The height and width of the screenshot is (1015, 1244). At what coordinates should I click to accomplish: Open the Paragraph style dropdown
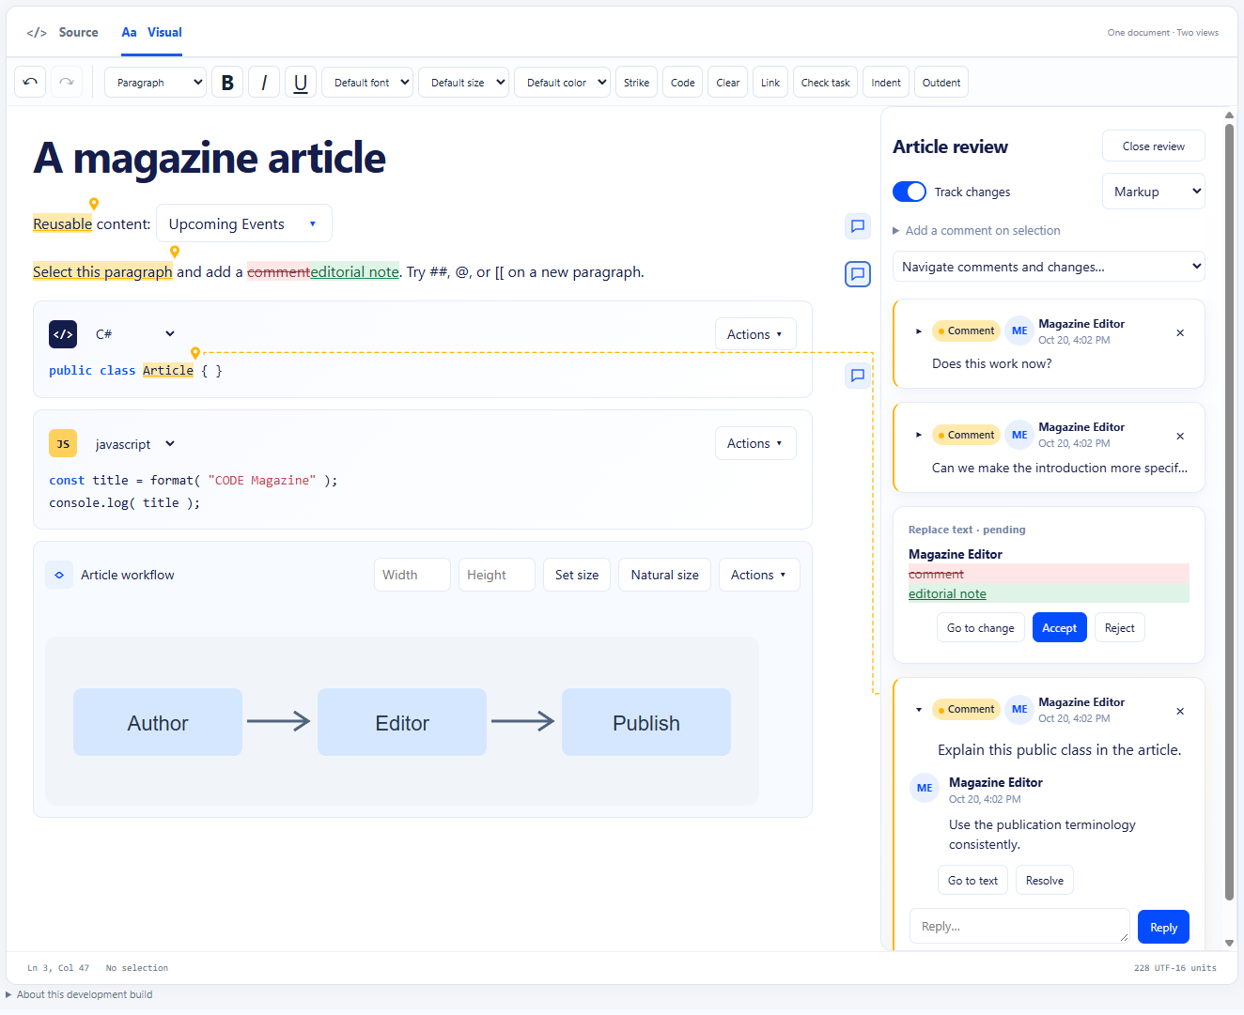tap(156, 83)
